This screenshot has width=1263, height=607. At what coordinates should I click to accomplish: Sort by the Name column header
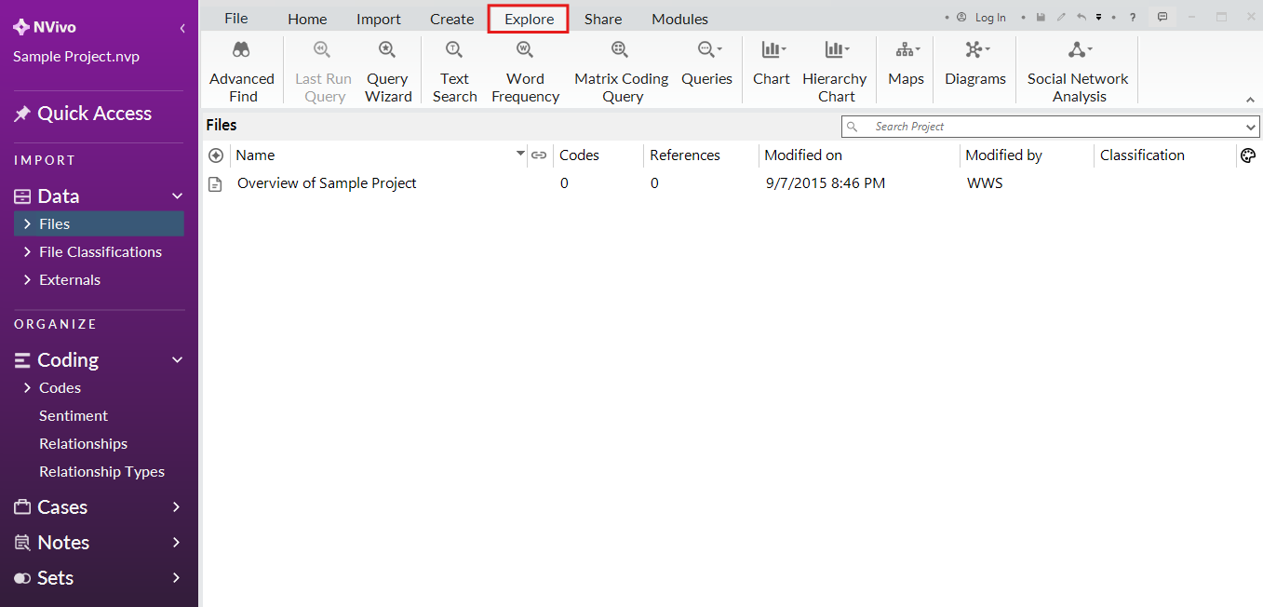(x=255, y=155)
